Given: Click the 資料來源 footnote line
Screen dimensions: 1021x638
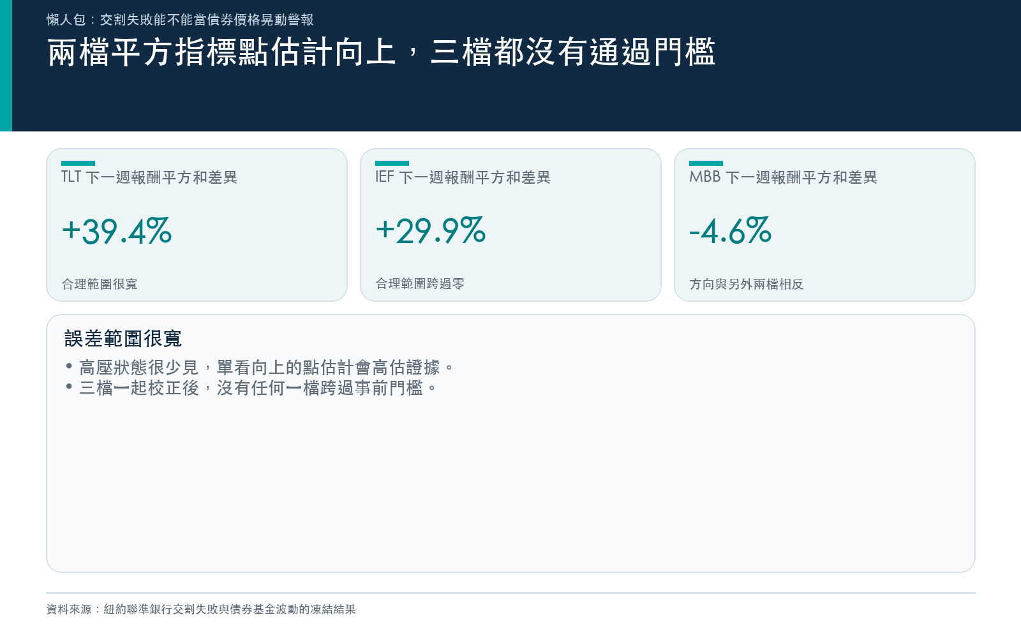Looking at the screenshot, I should (x=201, y=609).
